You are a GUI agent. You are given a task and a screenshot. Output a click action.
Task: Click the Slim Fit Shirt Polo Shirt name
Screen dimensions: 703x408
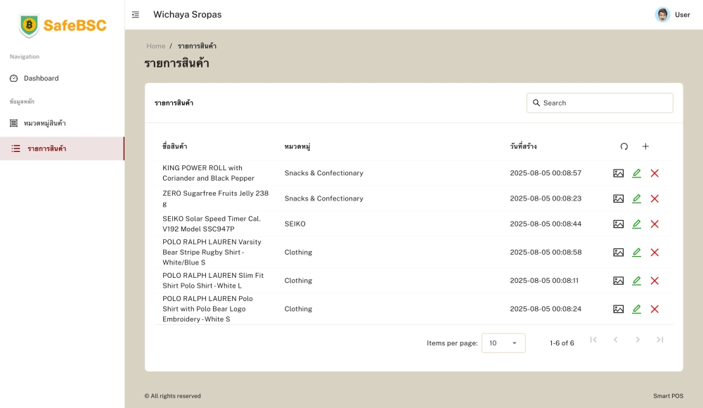pyautogui.click(x=213, y=281)
